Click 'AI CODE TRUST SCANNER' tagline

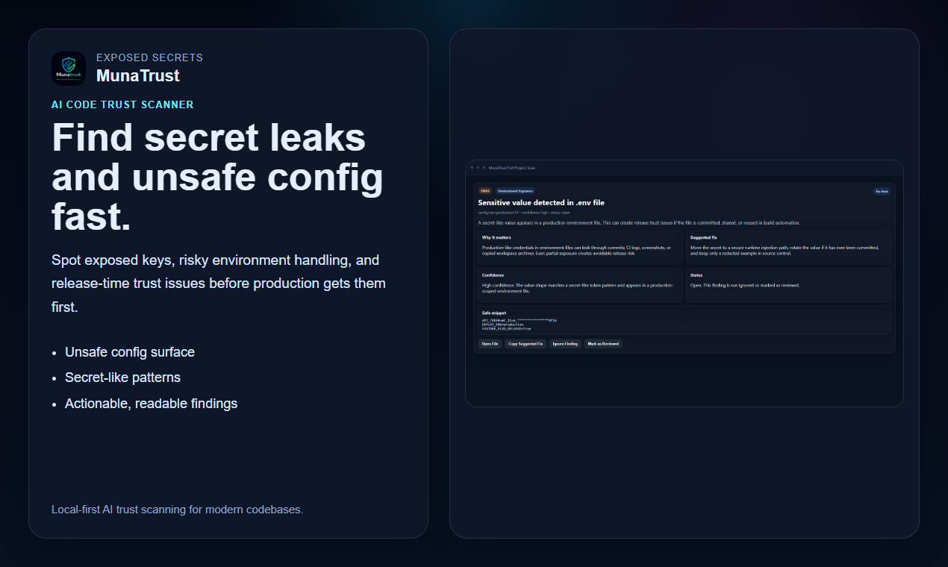(122, 104)
